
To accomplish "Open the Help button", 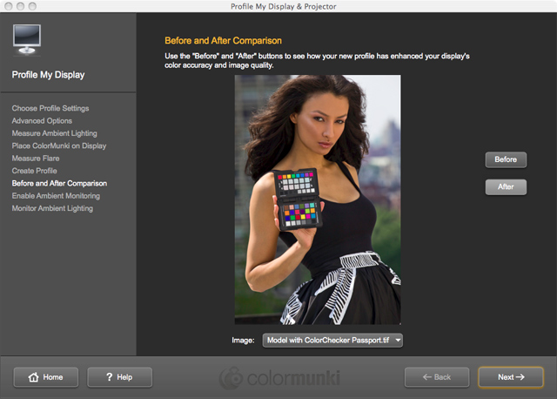I will tap(120, 377).
